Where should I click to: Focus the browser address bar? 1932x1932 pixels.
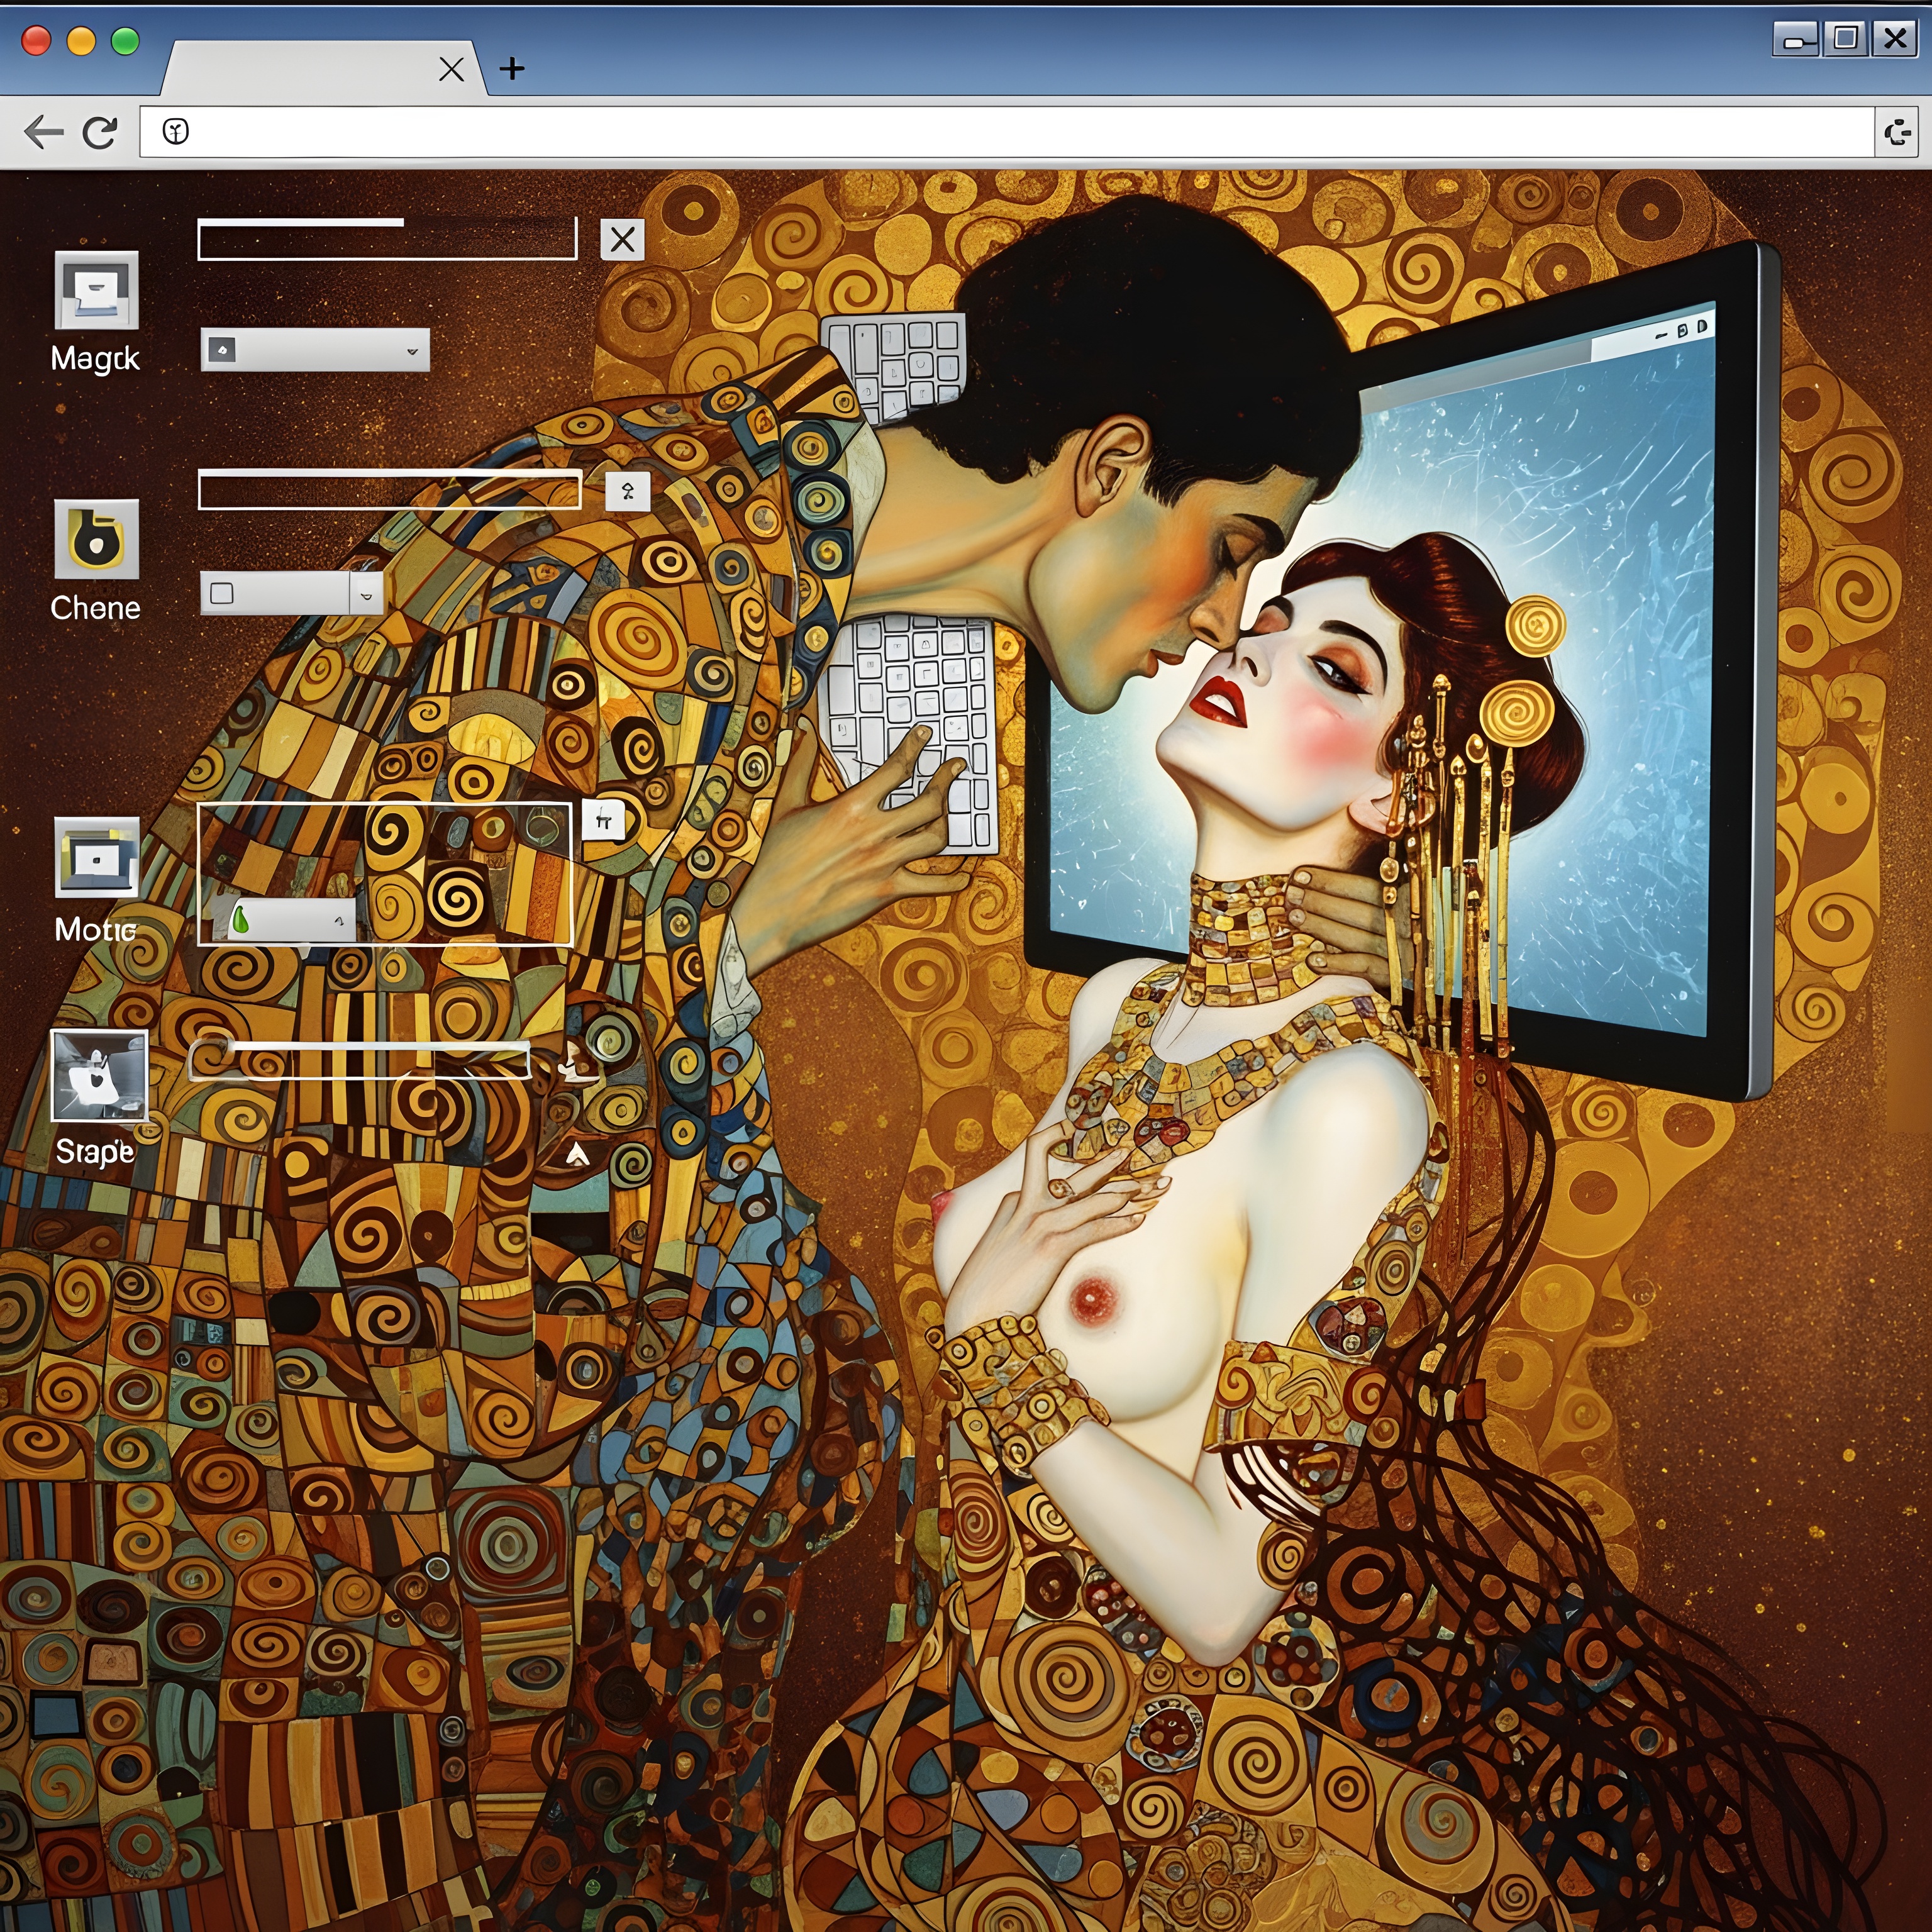tap(1000, 132)
